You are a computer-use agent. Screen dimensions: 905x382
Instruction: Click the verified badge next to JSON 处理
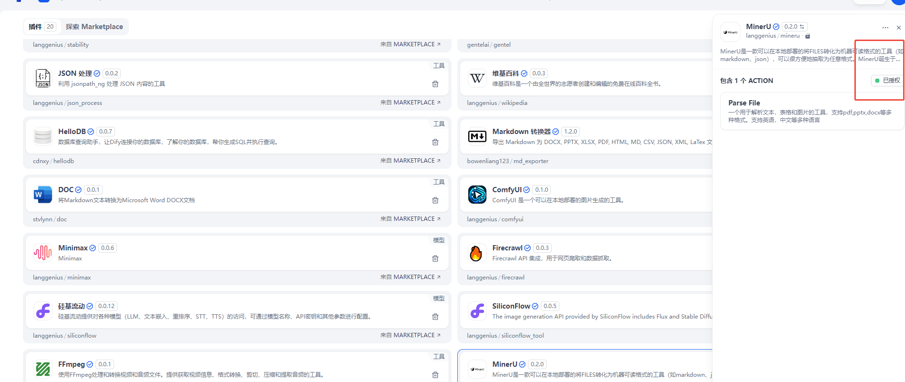click(x=97, y=73)
